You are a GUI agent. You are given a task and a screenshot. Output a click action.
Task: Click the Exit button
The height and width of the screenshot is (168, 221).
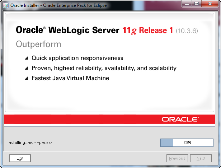click(20, 158)
